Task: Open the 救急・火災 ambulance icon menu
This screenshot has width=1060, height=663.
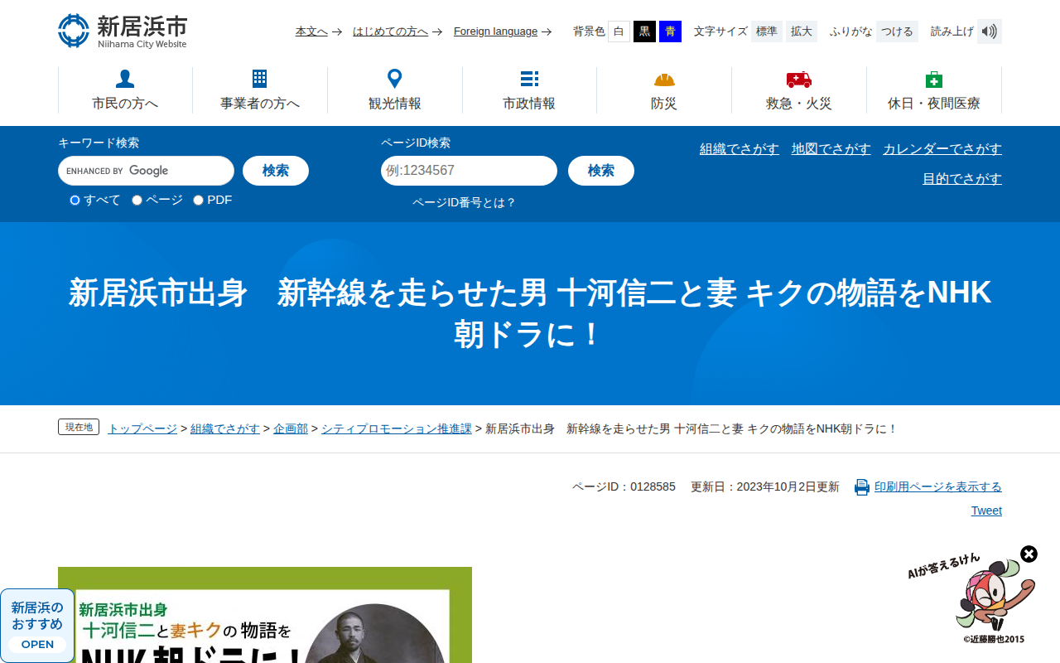Action: click(799, 90)
